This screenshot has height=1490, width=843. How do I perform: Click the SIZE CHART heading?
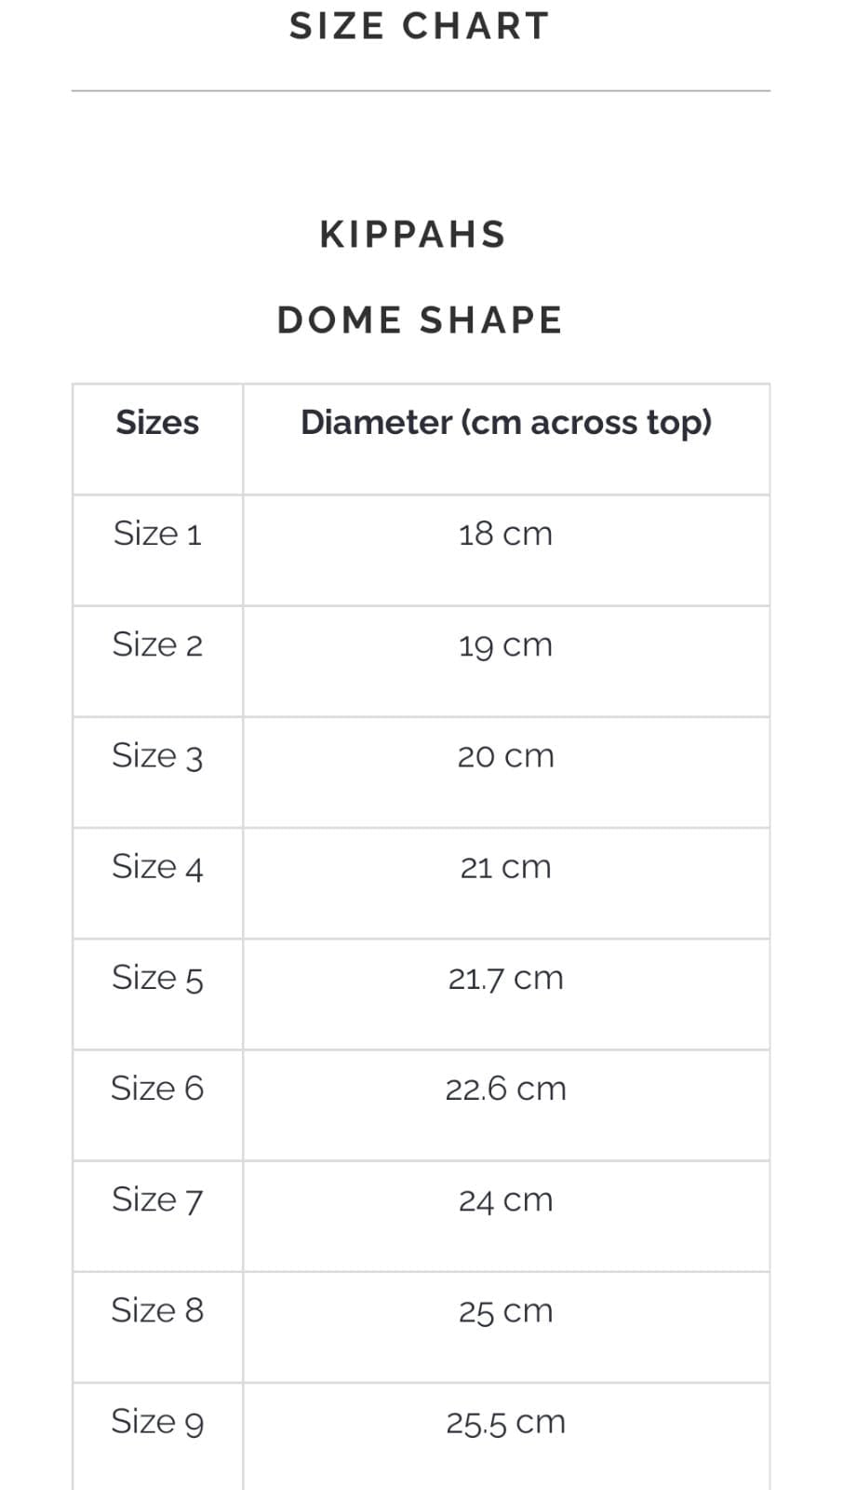click(420, 26)
